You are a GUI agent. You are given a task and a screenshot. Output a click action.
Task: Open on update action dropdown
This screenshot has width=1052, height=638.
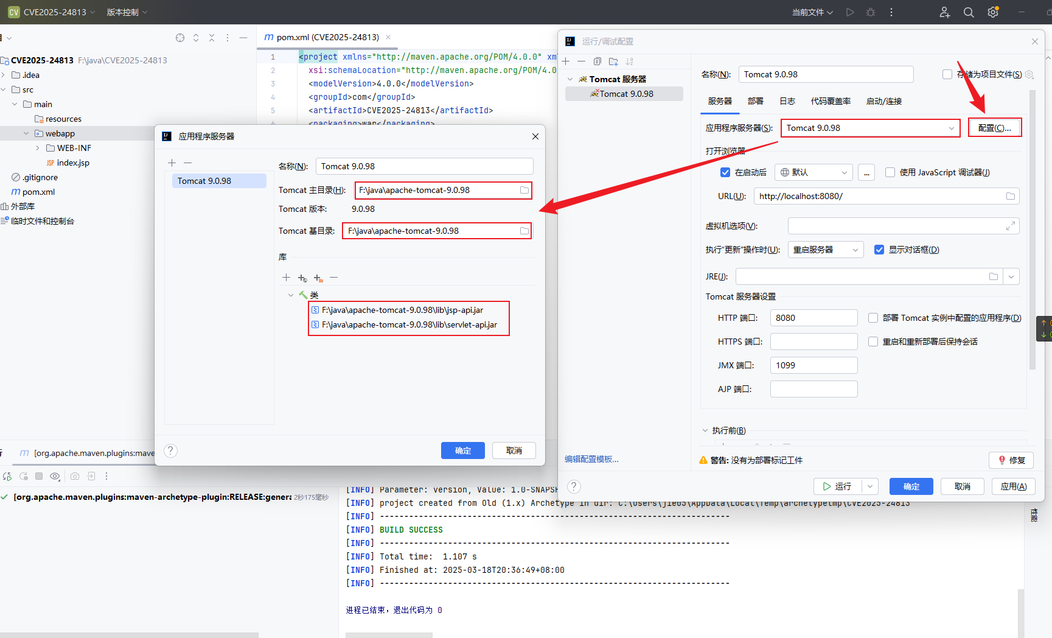[826, 250]
